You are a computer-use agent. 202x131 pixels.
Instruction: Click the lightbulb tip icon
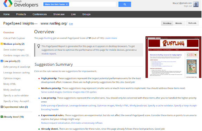39,46
